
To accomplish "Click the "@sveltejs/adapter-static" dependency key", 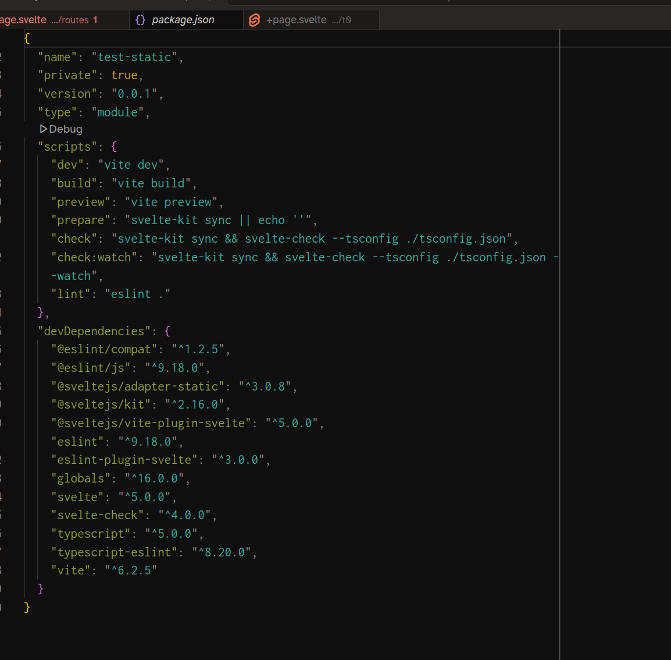I will click(x=138, y=386).
